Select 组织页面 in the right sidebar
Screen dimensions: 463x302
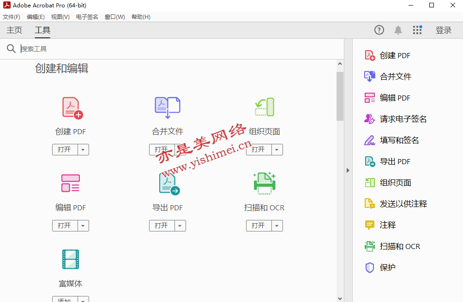click(387, 183)
